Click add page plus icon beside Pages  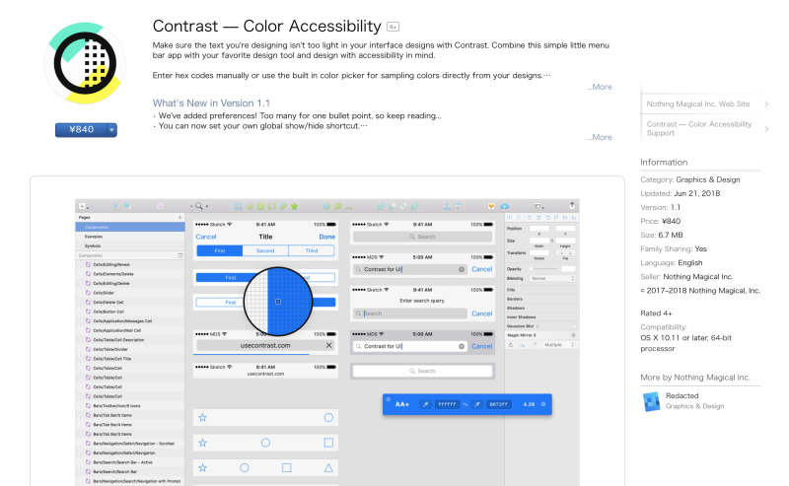click(x=179, y=217)
